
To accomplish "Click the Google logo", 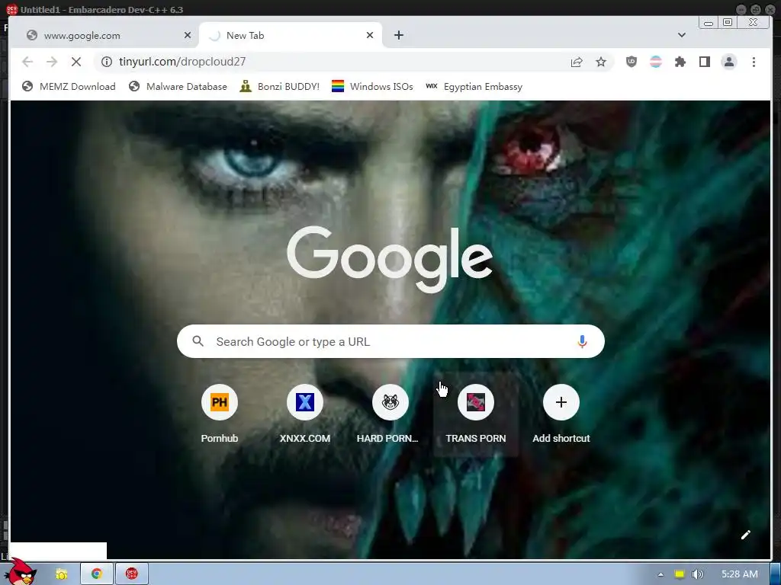I will 390,259.
